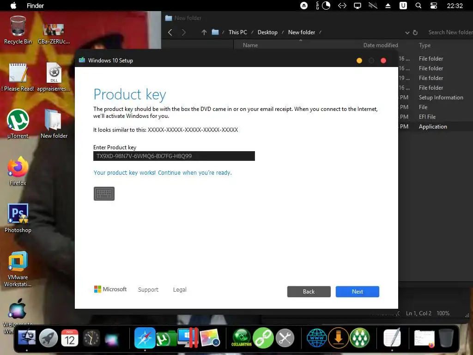Open the green COLLABSTSOS icon in the dock

[241, 338]
